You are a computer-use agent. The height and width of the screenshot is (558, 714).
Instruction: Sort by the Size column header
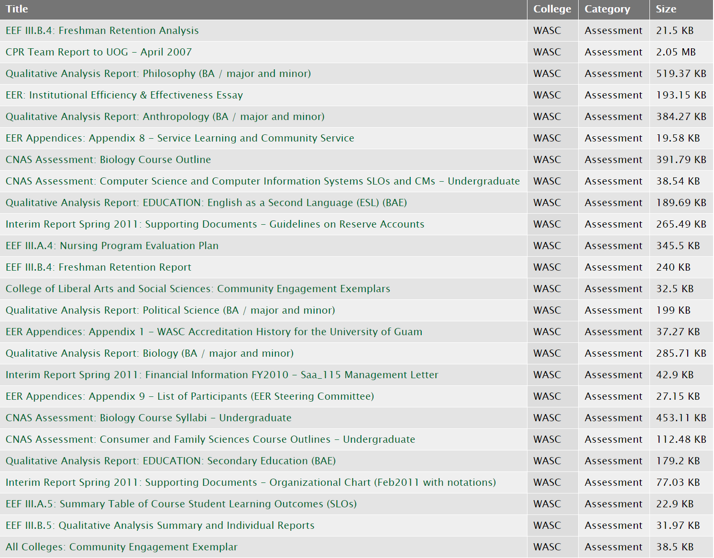pos(666,9)
